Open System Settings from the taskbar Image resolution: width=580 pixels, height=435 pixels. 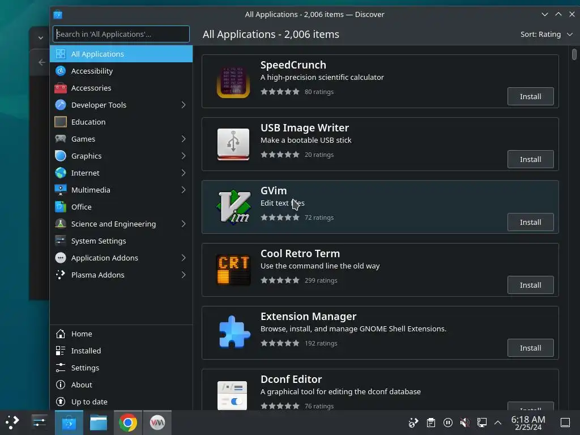point(39,423)
